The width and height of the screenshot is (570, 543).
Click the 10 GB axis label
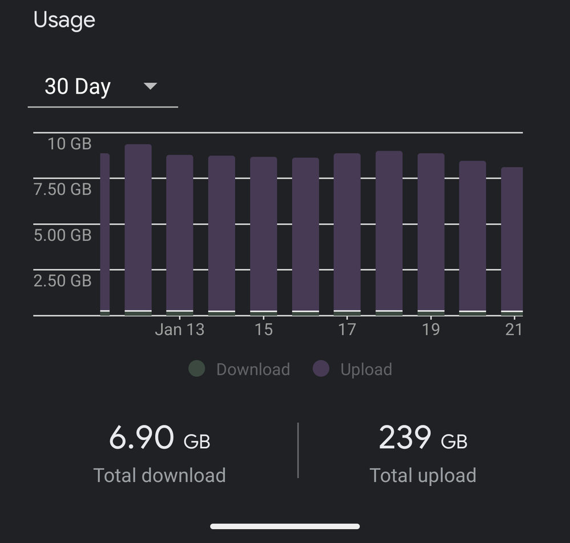[x=69, y=143]
